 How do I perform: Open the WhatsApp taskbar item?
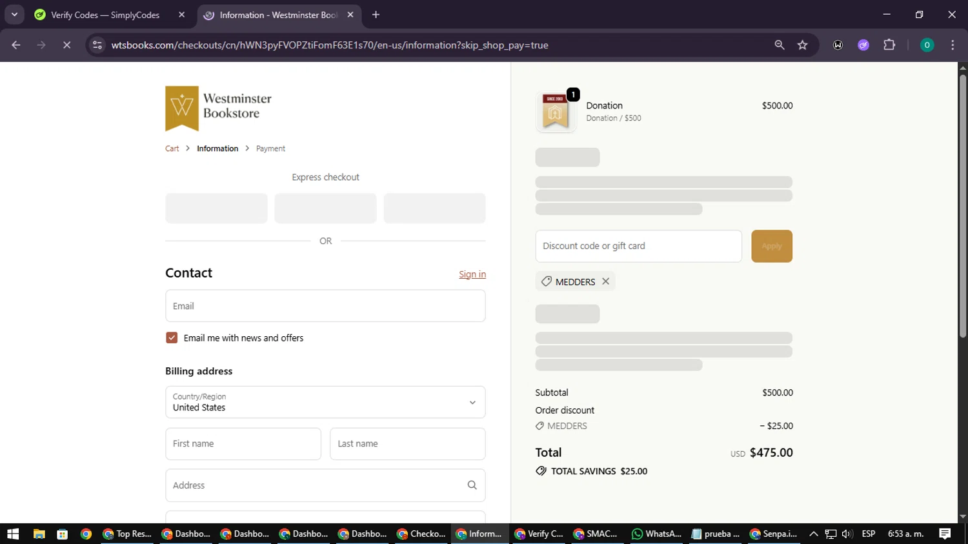[x=656, y=534]
